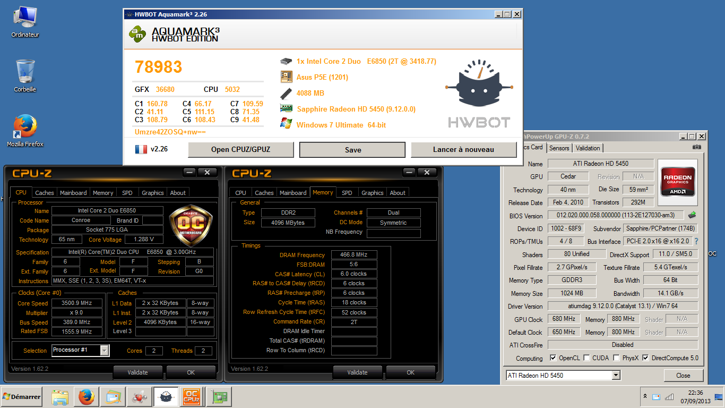Toggle the OpenCL checkbox in GPU-Z
Image resolution: width=725 pixels, height=408 pixels.
pyautogui.click(x=553, y=358)
